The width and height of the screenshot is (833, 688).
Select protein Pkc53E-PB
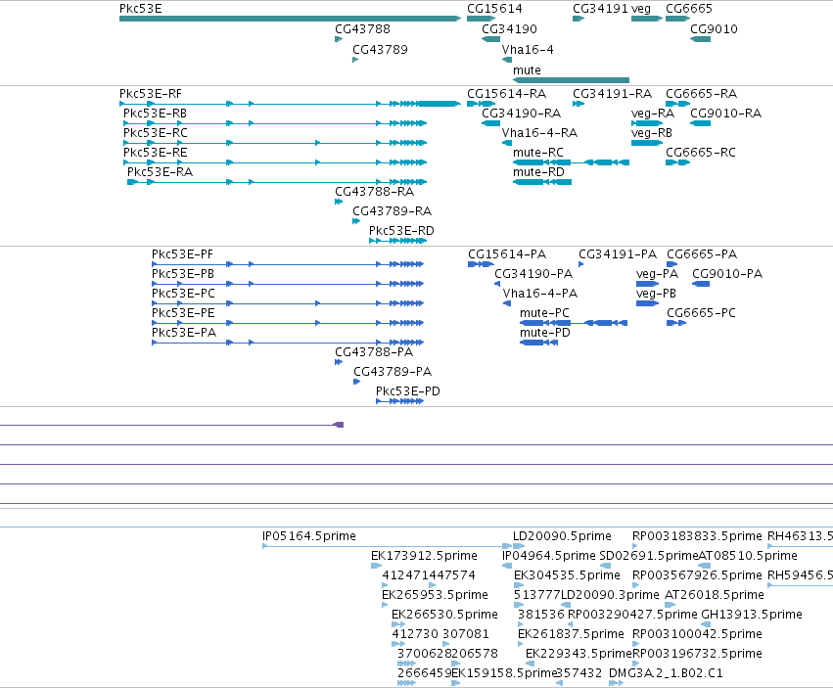[x=183, y=274]
